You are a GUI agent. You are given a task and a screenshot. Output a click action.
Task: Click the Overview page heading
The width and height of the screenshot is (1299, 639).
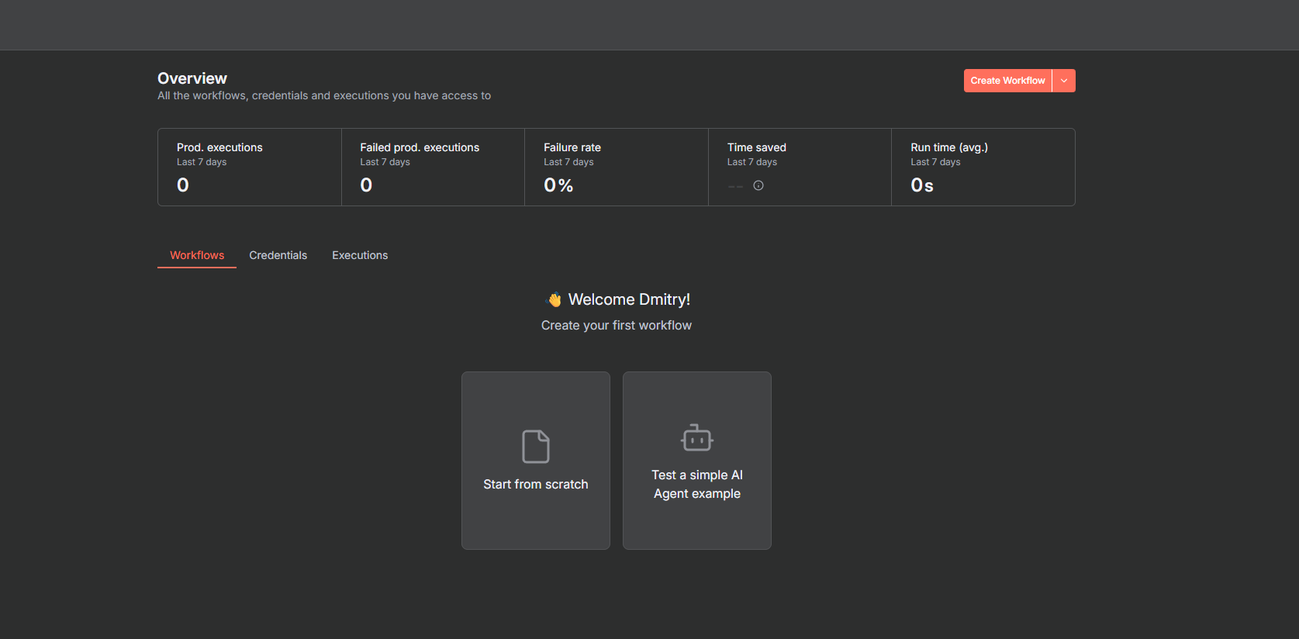[x=192, y=78]
